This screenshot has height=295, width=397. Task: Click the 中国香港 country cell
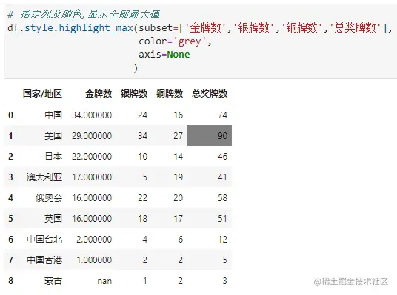pyautogui.click(x=44, y=260)
